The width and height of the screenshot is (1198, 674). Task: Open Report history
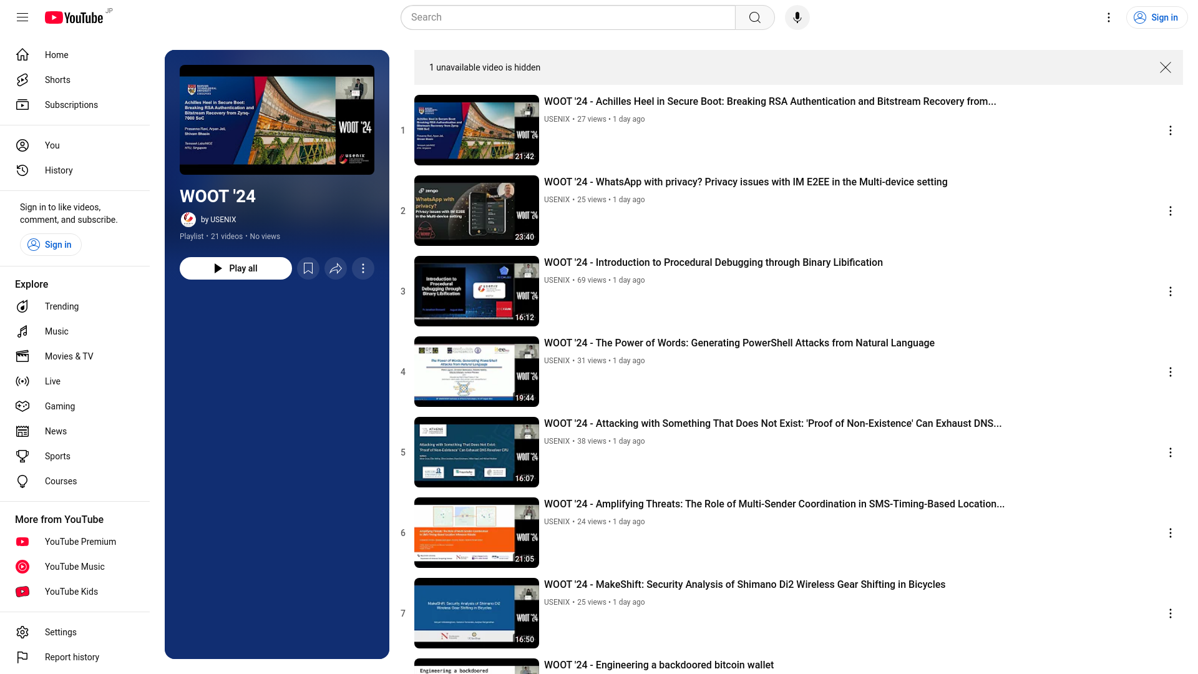pos(75,657)
